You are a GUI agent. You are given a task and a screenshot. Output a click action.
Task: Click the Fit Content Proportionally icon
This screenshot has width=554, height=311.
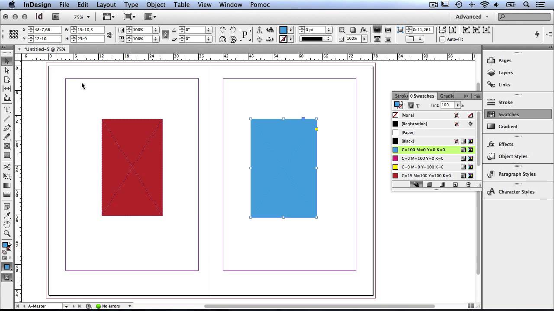point(452,30)
